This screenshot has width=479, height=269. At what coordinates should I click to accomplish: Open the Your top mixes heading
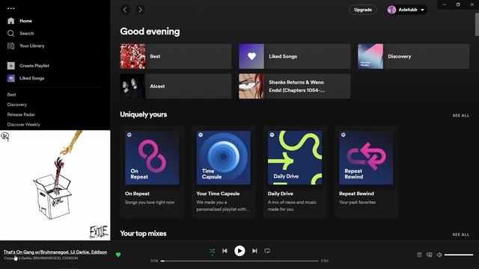[143, 234]
